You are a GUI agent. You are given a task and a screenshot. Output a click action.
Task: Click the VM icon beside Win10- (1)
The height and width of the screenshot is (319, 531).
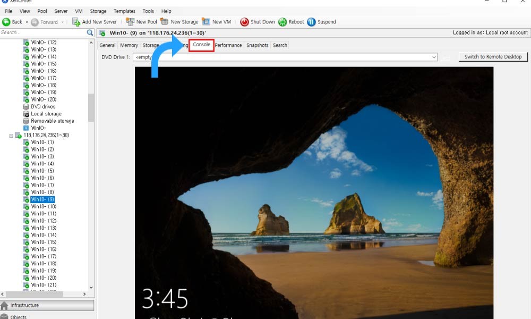[26, 142]
